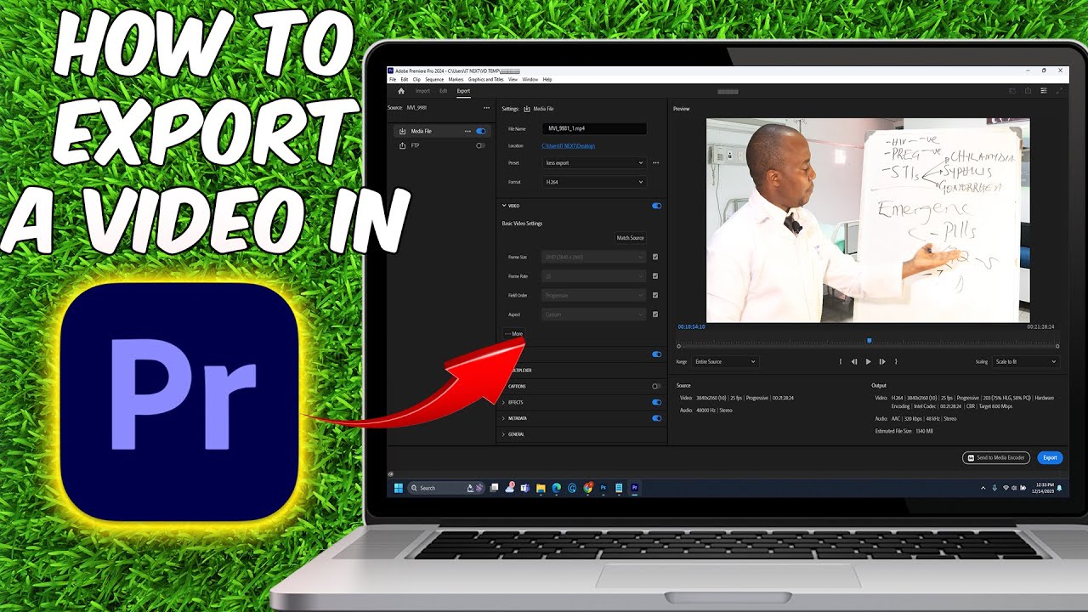Open notifications bell in system tray
The height and width of the screenshot is (612, 1088).
pyautogui.click(x=1059, y=488)
